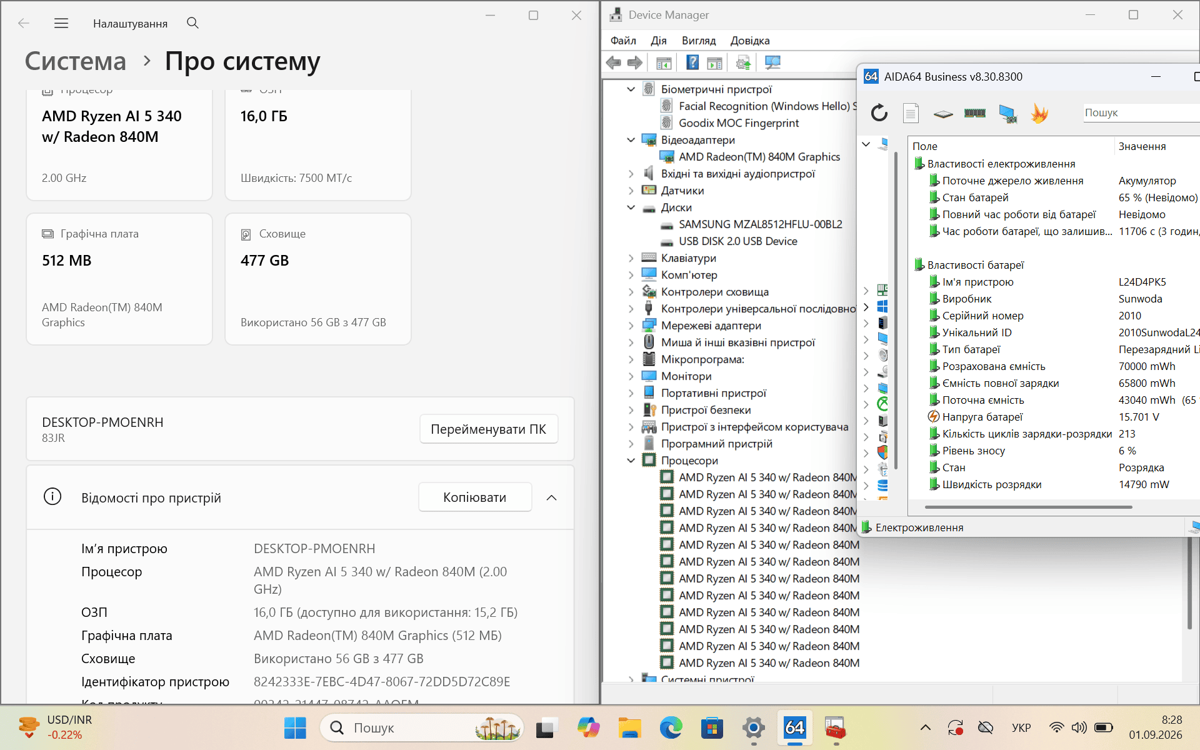Open the Вигляд menu in Device Manager
The image size is (1200, 750).
tap(698, 41)
